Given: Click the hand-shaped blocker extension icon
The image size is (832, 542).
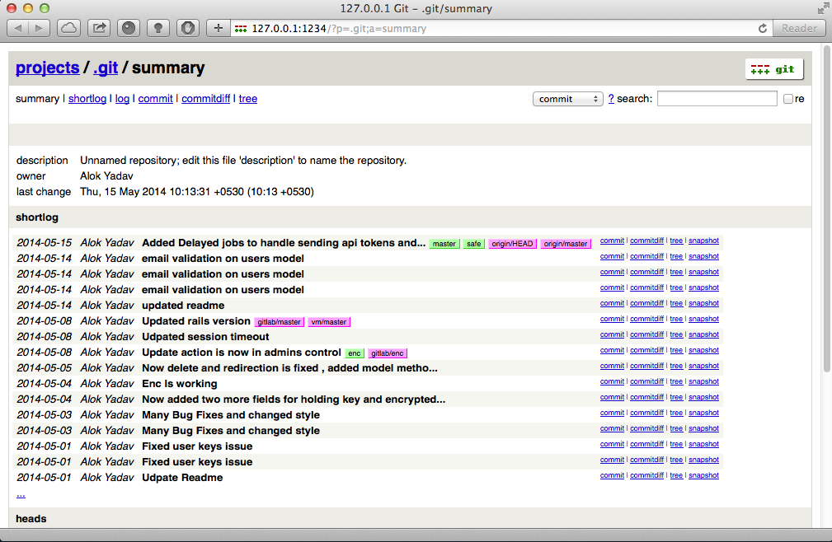Looking at the screenshot, I should click(x=188, y=28).
